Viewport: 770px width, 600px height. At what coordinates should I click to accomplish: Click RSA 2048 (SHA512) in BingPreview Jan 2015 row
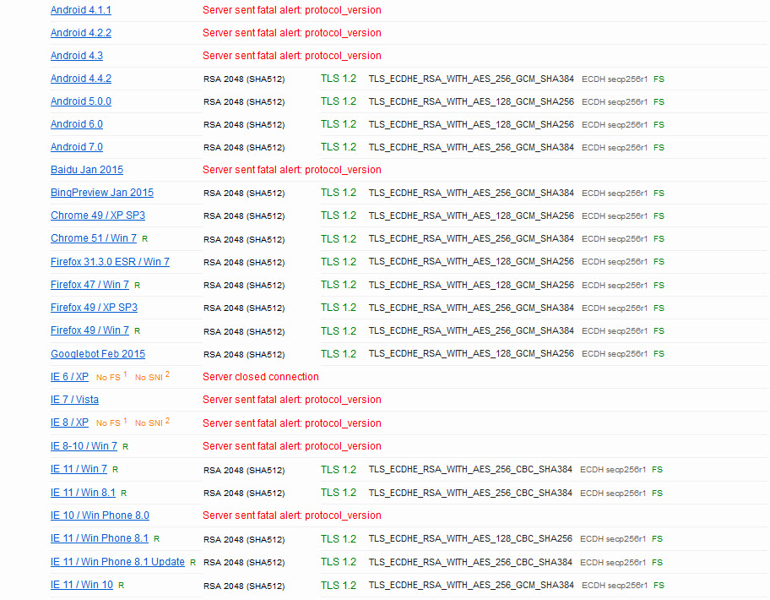pyautogui.click(x=244, y=194)
